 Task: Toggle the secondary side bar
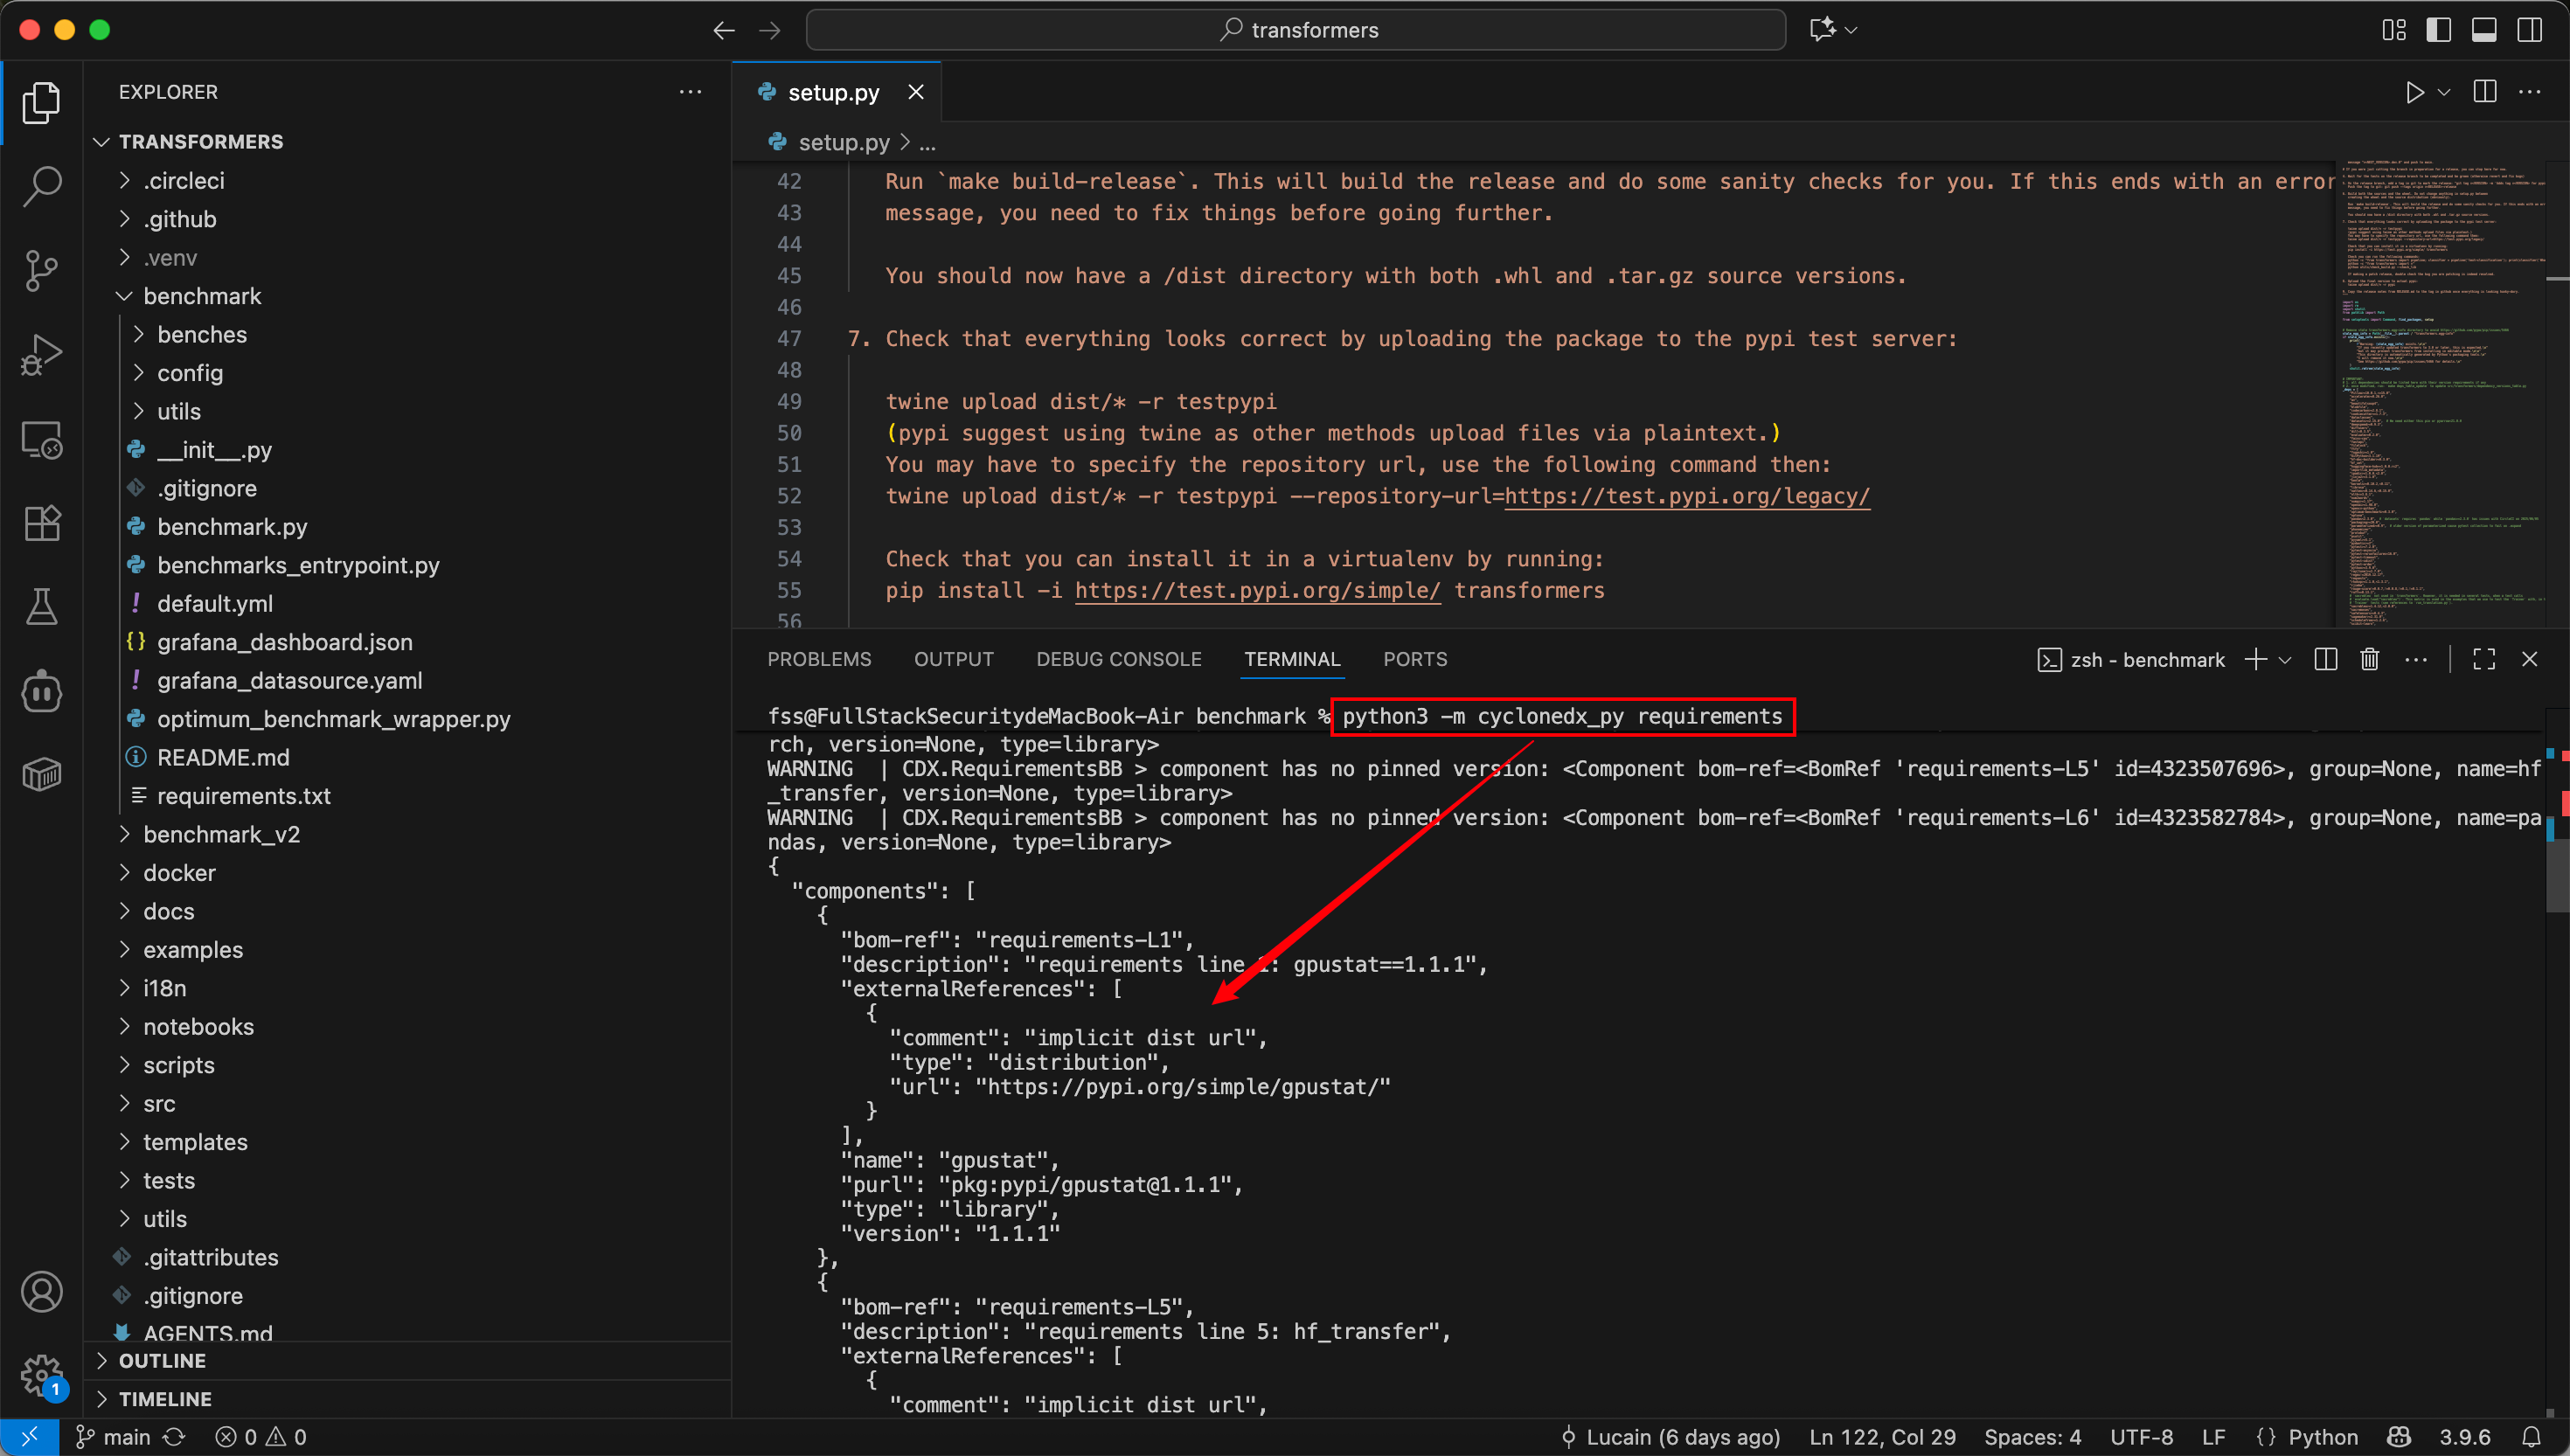point(2529,30)
